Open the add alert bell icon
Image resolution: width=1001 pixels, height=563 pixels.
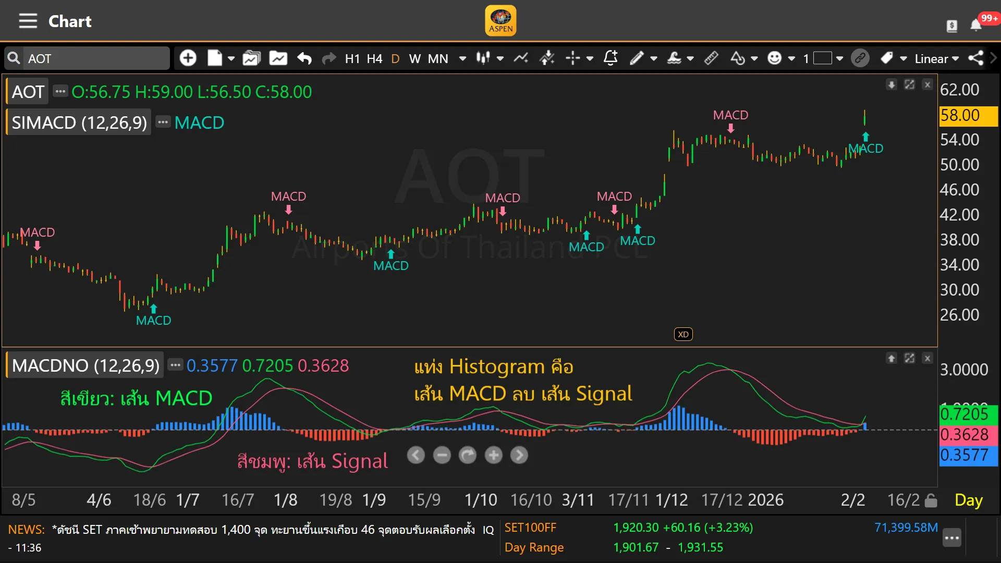point(611,58)
